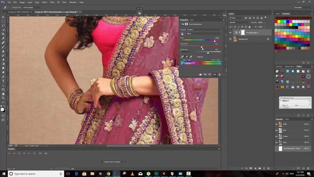Click the Subtract from Sample eyedropper
314x177 pixels.
[191, 57]
